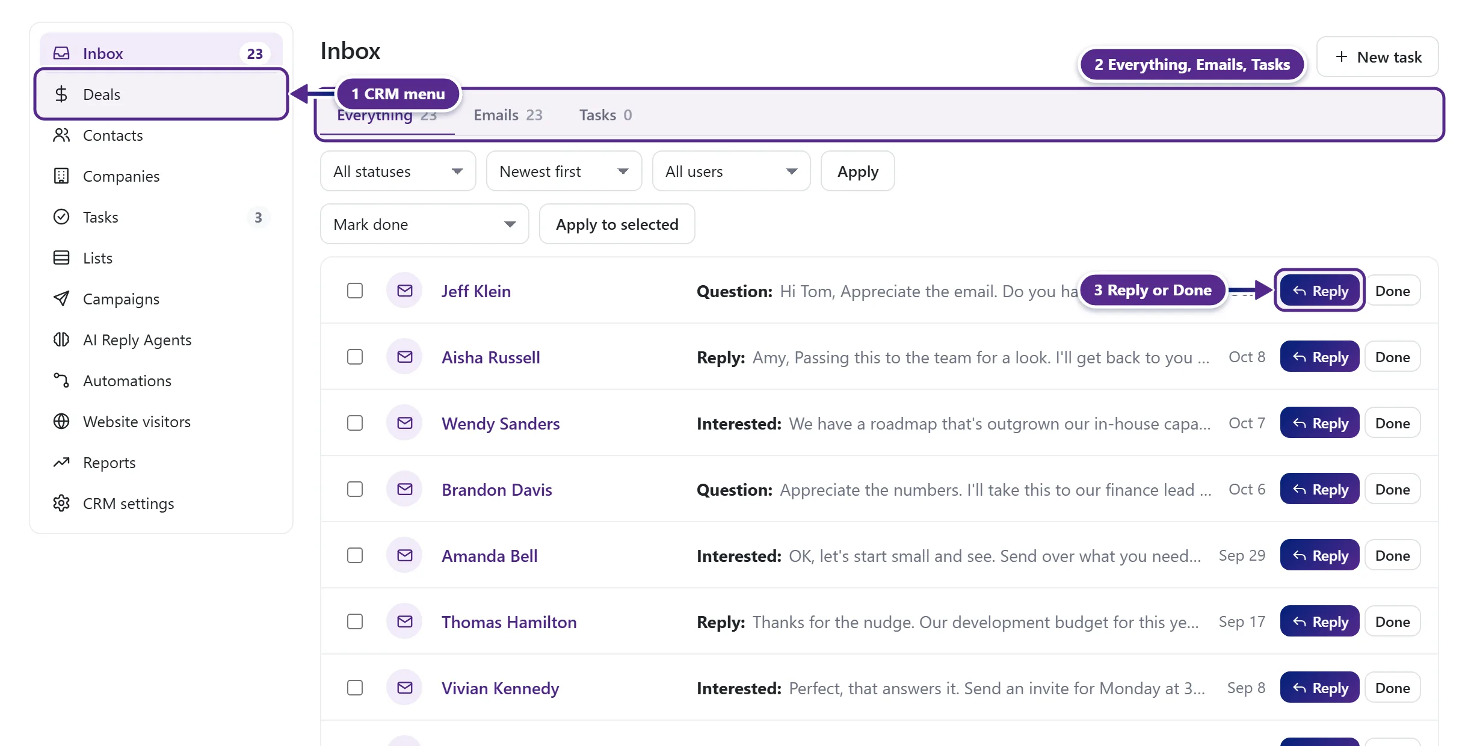Click the Website visitors globe icon
Viewport: 1468px width, 746px height.
click(61, 421)
